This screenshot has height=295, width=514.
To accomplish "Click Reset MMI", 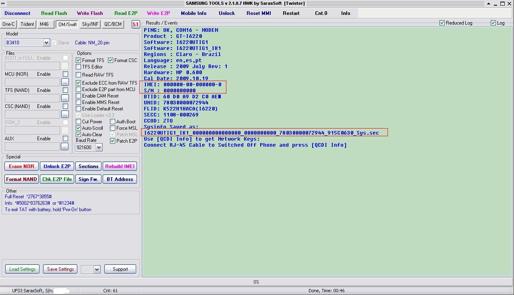I will pos(259,13).
